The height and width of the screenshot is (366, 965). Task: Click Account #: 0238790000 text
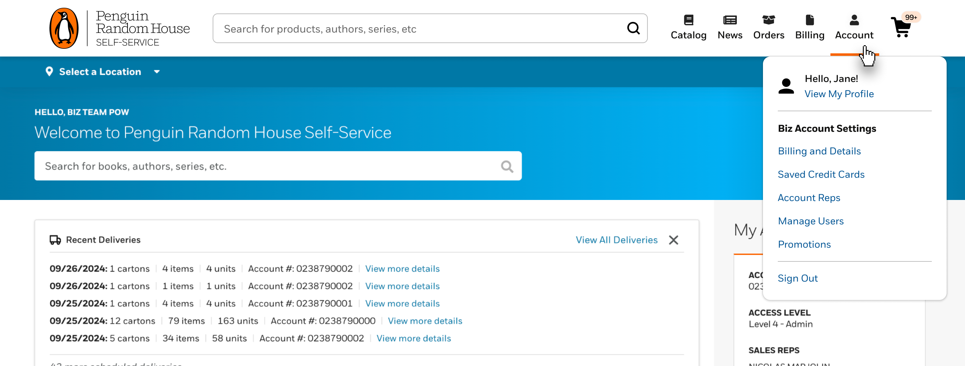tap(322, 321)
